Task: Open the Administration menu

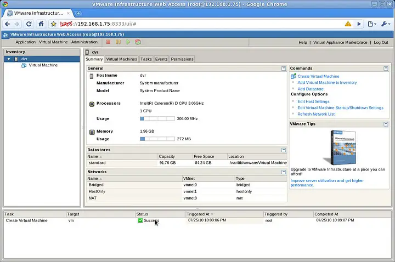Action: point(84,42)
